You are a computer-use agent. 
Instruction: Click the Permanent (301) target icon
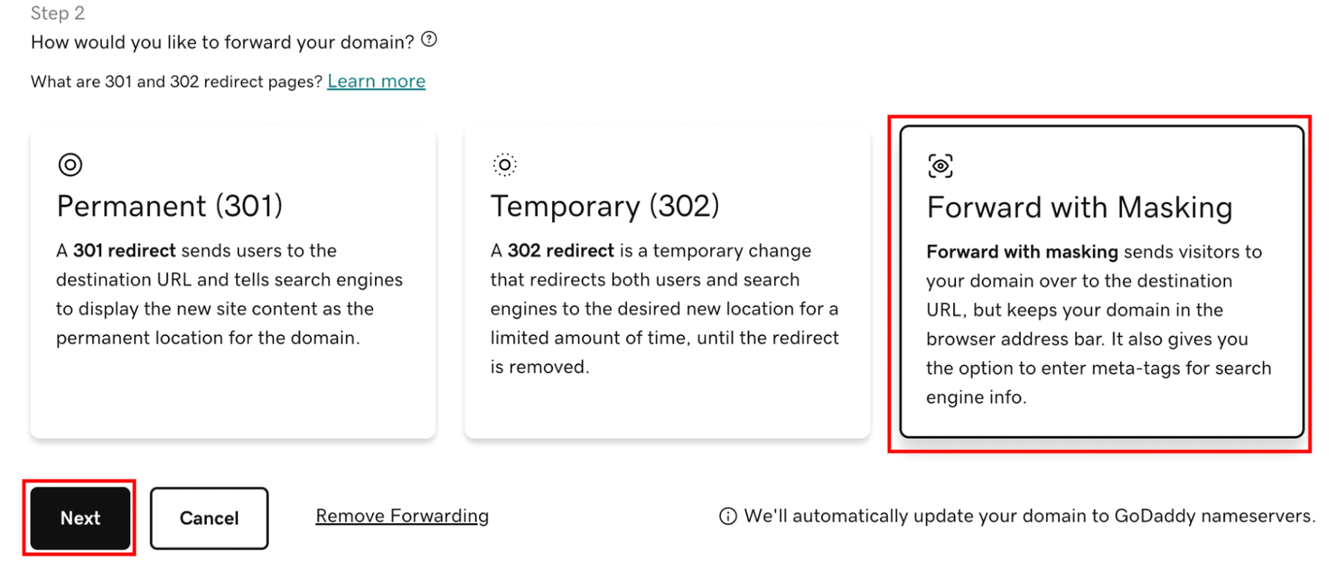70,165
